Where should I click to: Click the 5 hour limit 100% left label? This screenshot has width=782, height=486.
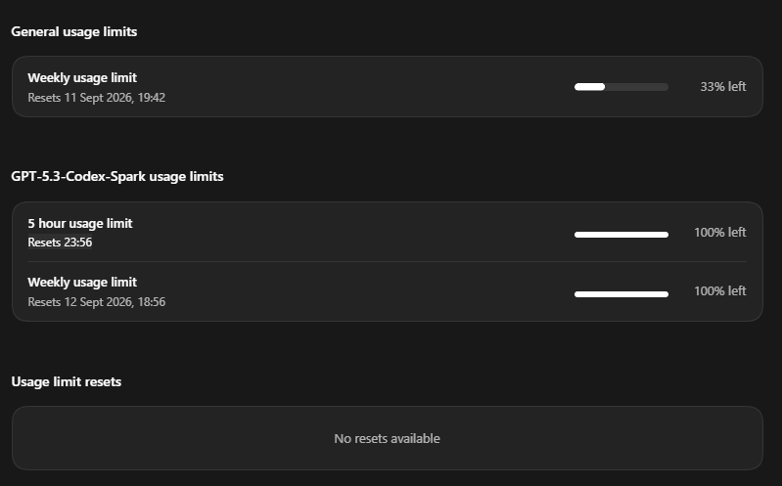coord(719,233)
